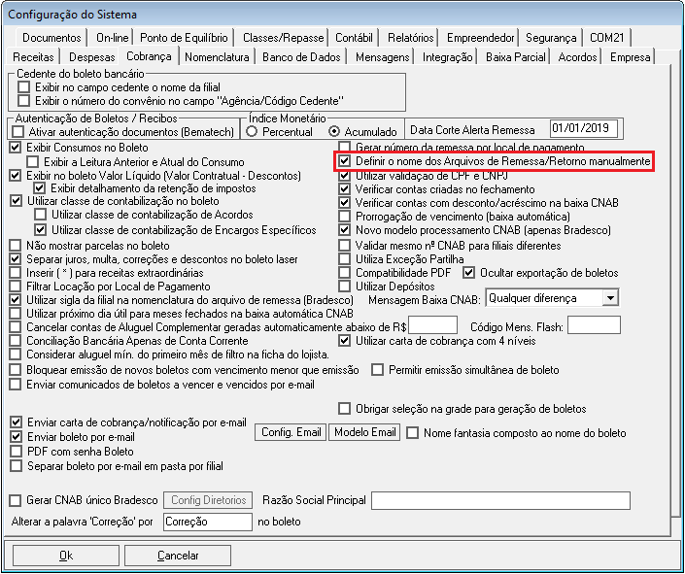Select the Percentual radio button
This screenshot has width=685, height=574.
click(x=252, y=131)
